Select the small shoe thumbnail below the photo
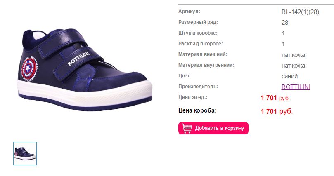This screenshot has height=176, width=334. tap(25, 153)
